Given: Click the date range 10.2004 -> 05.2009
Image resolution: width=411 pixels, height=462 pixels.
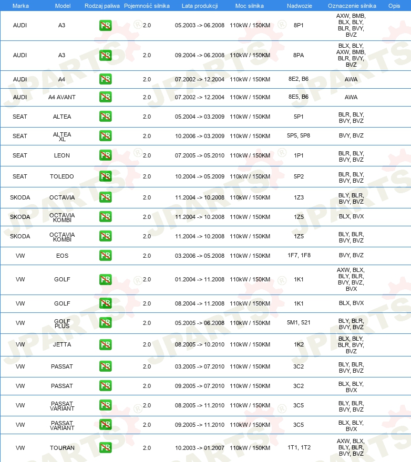Looking at the screenshot, I should (199, 176).
